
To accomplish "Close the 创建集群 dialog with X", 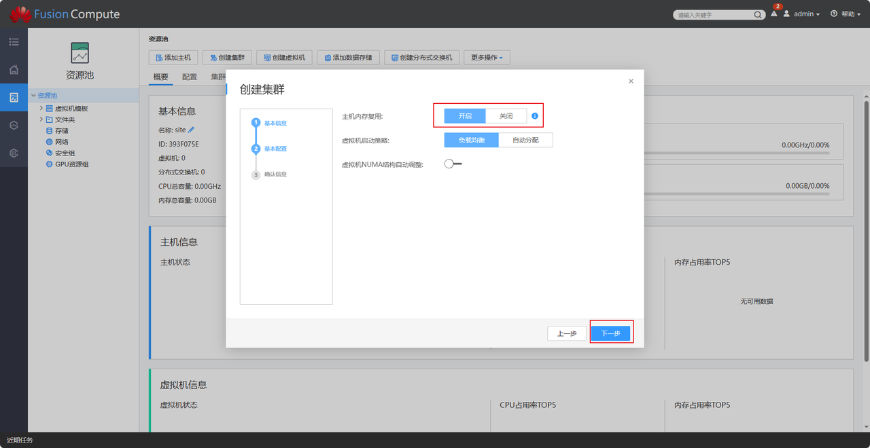I will (x=631, y=81).
